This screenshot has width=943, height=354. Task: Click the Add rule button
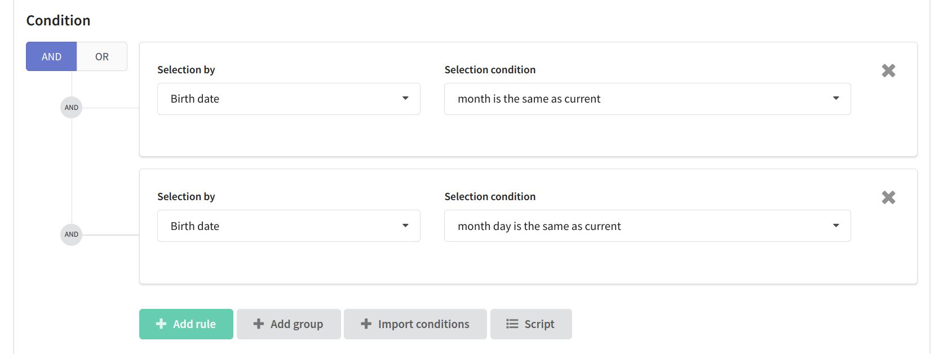coord(186,324)
